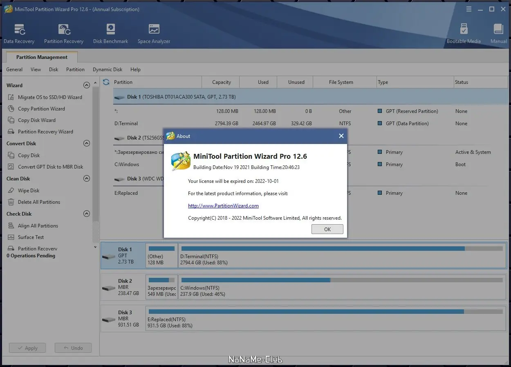This screenshot has height=367, width=511.
Task: Open the Dynamic Disk menu
Action: (108, 70)
